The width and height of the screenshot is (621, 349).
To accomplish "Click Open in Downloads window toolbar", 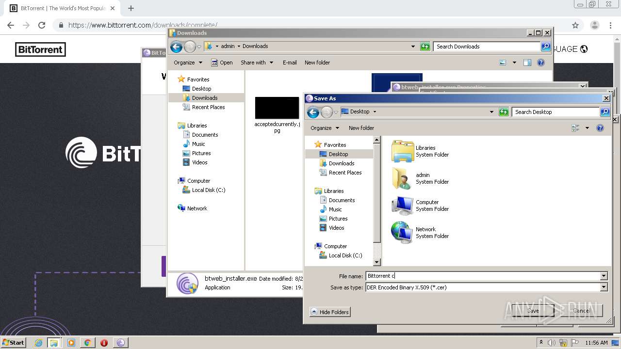I will pos(222,63).
